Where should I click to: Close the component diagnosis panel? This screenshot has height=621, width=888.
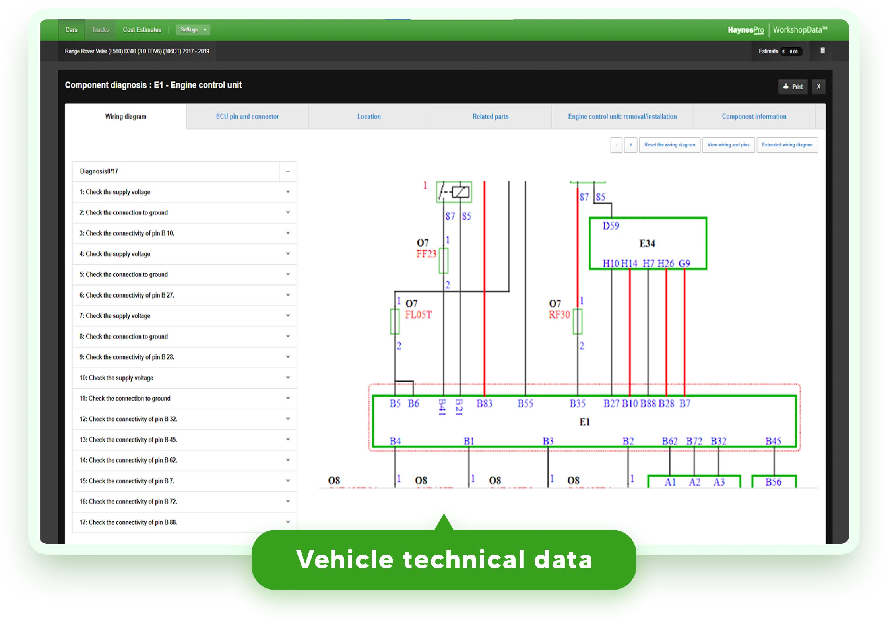(818, 86)
